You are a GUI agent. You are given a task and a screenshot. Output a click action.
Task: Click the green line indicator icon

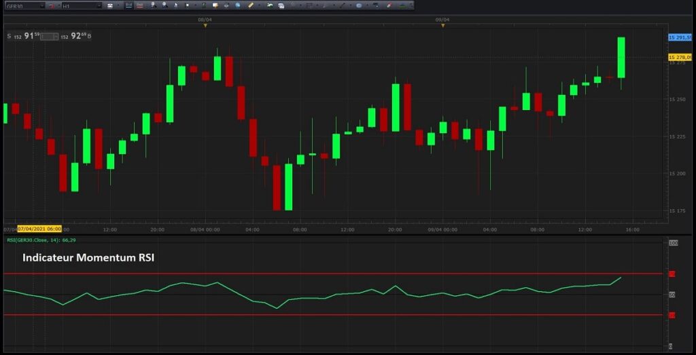pyautogui.click(x=402, y=6)
